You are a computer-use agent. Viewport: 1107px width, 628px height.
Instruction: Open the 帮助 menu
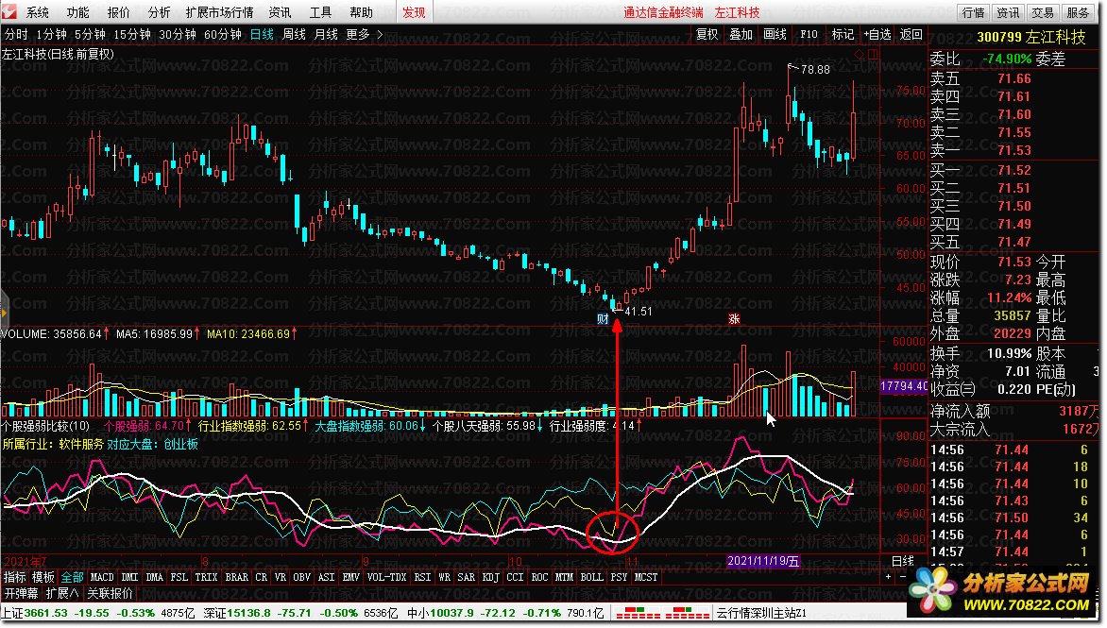pos(361,12)
